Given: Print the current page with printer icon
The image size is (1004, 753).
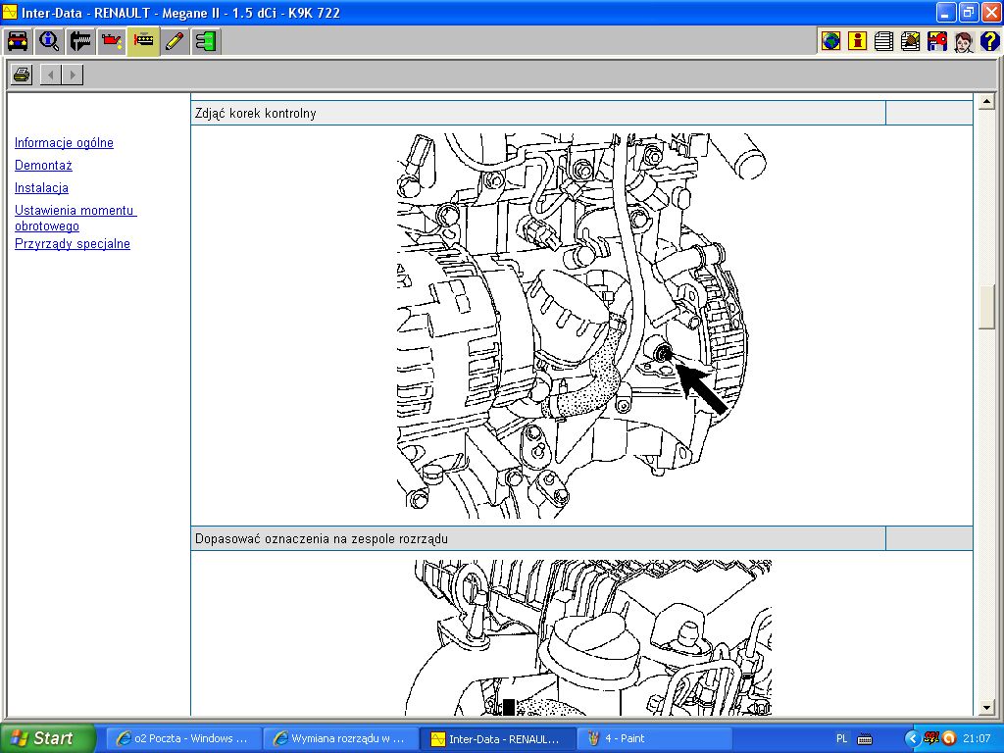Looking at the screenshot, I should (x=23, y=75).
